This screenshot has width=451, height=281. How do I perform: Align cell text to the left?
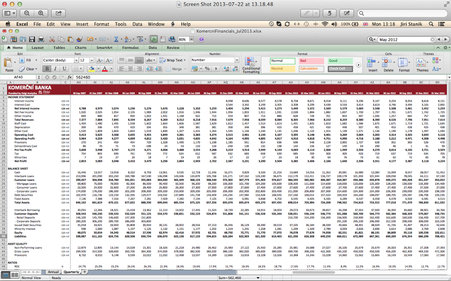click(122, 69)
